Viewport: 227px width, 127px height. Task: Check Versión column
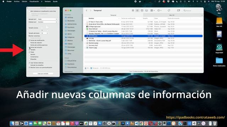[x=29, y=54]
